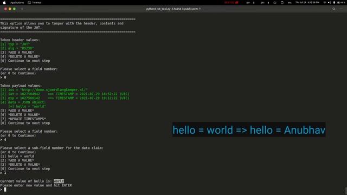The width and height of the screenshot is (347, 195).
Task: Add a new terminal tab with plus
Action: pos(22,9)
